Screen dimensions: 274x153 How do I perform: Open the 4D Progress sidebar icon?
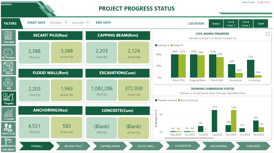[9, 52]
